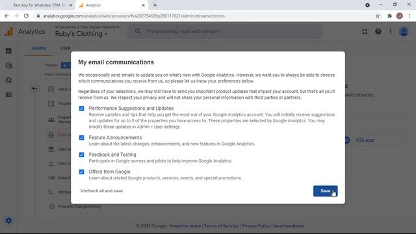Click the Property Change History clock icon
The image size is (416, 234).
pyautogui.click(x=51, y=207)
